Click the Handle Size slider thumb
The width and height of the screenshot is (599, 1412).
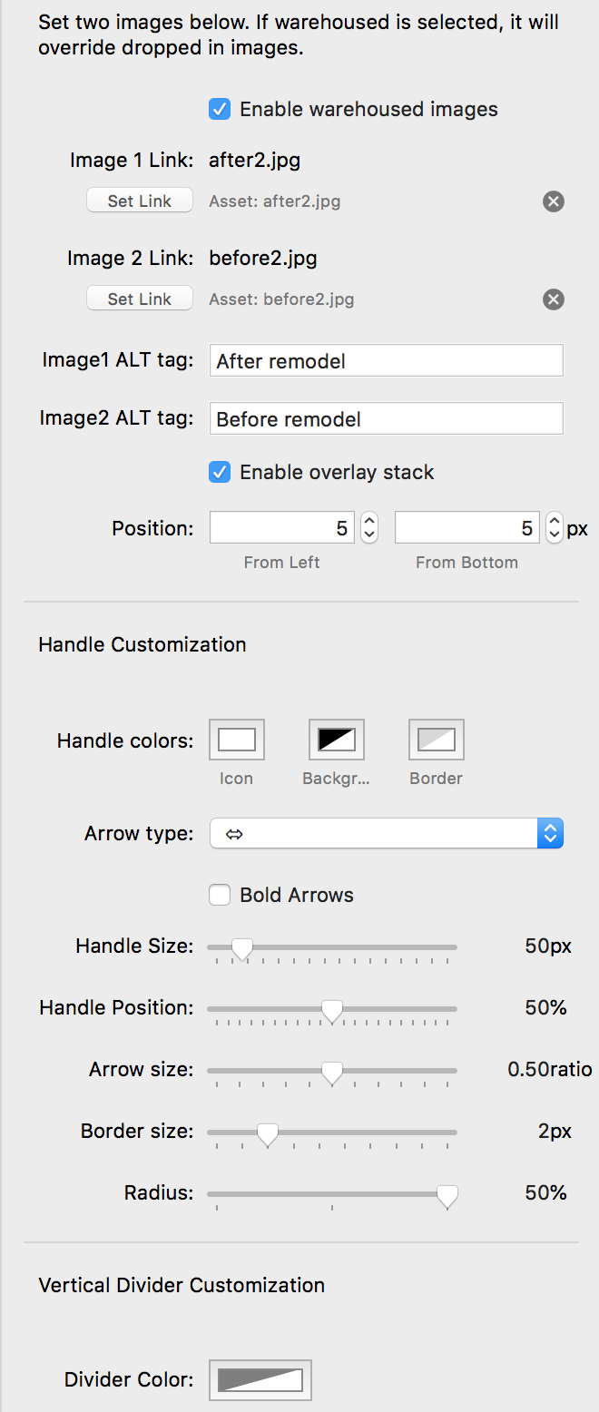click(241, 948)
